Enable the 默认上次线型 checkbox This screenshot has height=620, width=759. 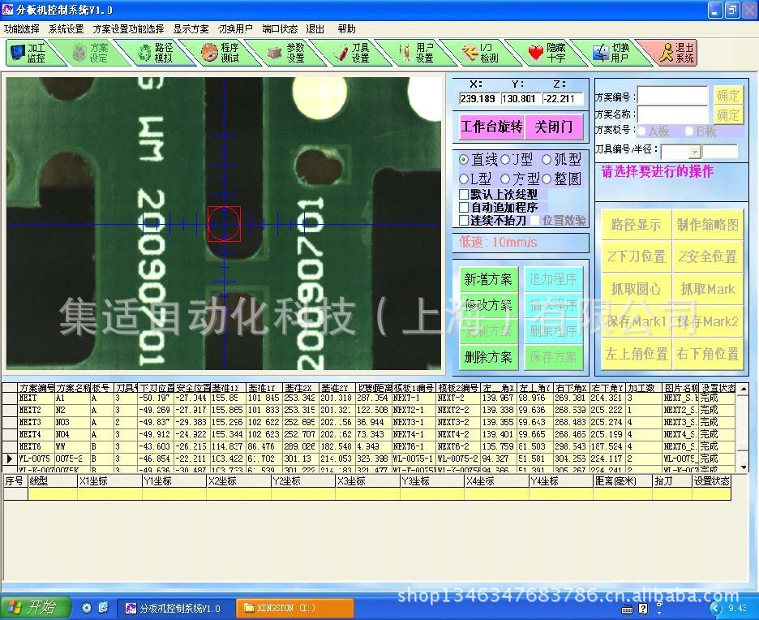click(x=464, y=195)
